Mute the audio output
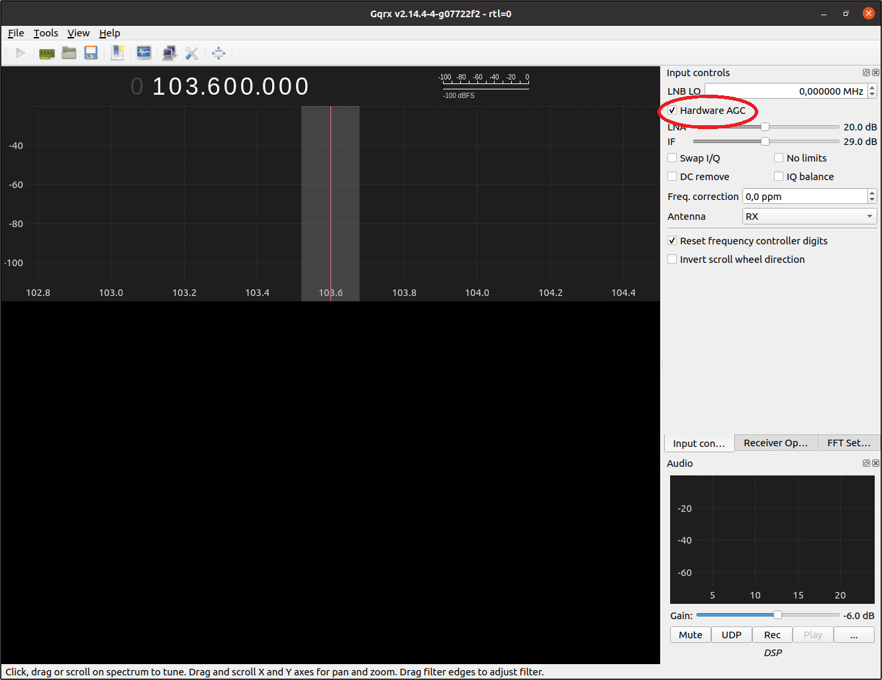 (x=691, y=635)
